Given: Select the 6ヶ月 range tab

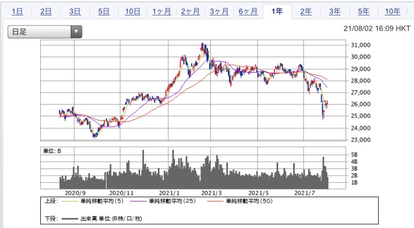Looking at the screenshot, I should point(248,12).
